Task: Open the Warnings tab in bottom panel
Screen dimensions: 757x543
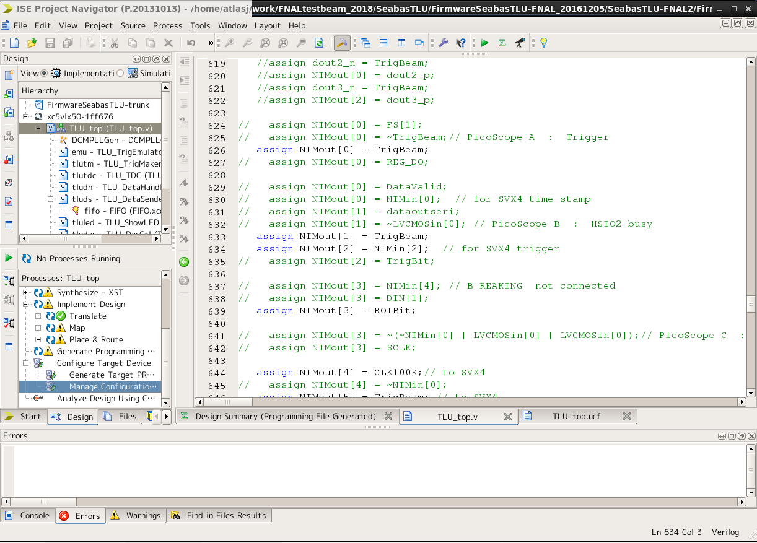Action: pyautogui.click(x=136, y=516)
